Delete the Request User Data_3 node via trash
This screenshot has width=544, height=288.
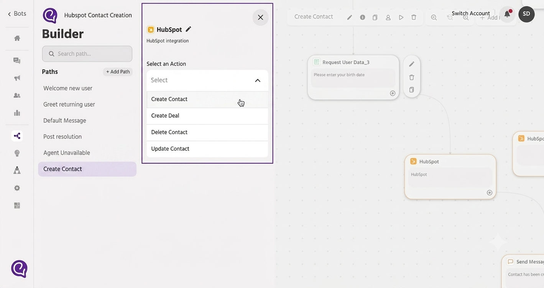(x=411, y=77)
